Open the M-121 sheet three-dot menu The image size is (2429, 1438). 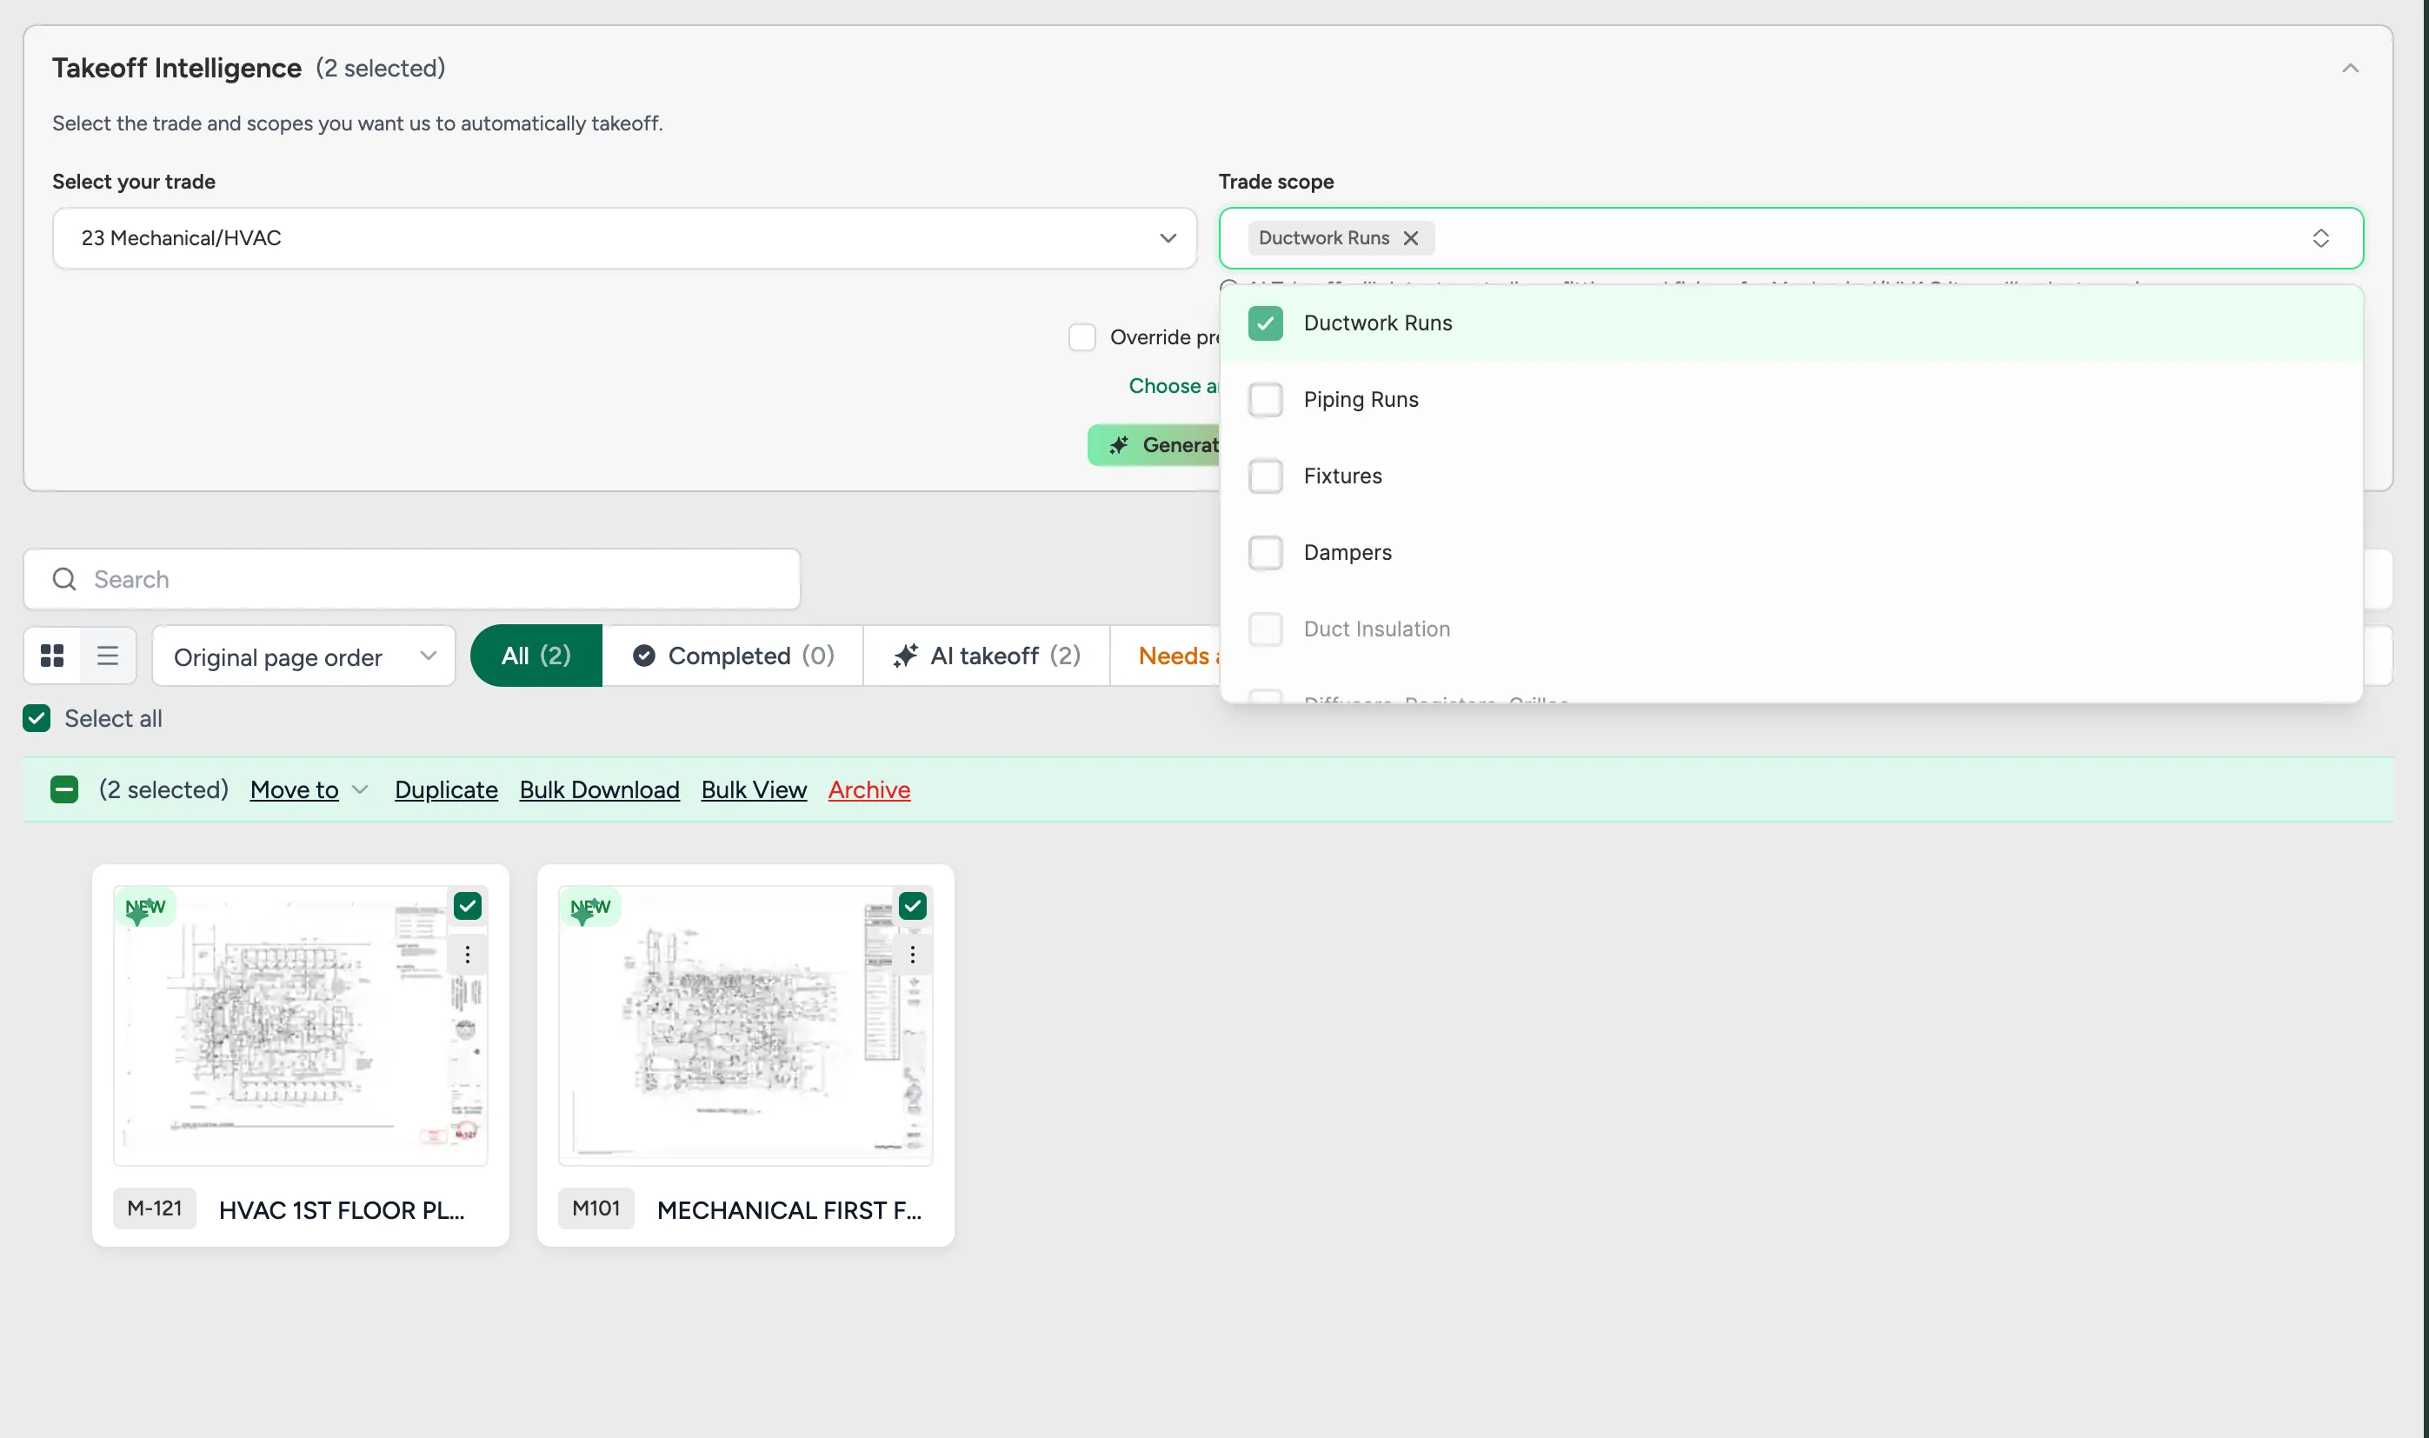point(468,955)
